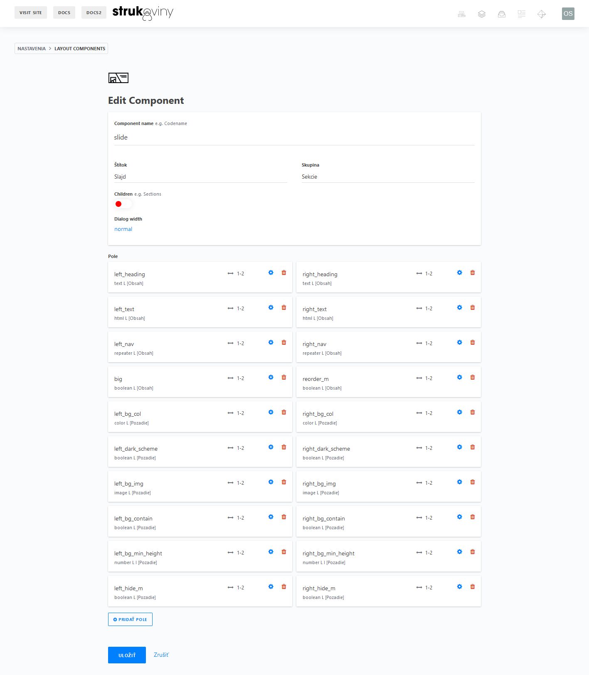Viewport: 589px width, 675px height.
Task: Change width 1-2 of right_hide_m field
Action: [424, 588]
